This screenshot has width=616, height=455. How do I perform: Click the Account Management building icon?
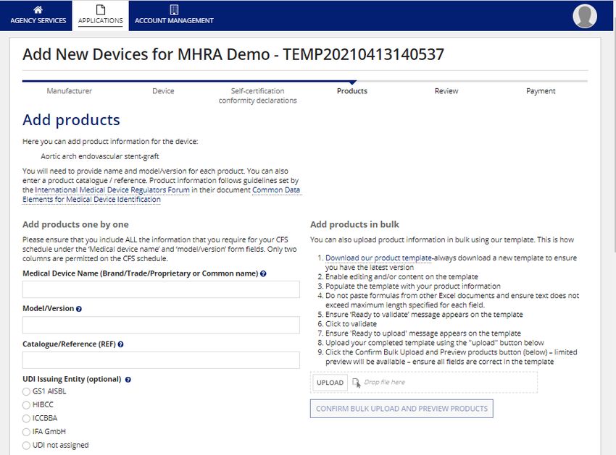[174, 9]
